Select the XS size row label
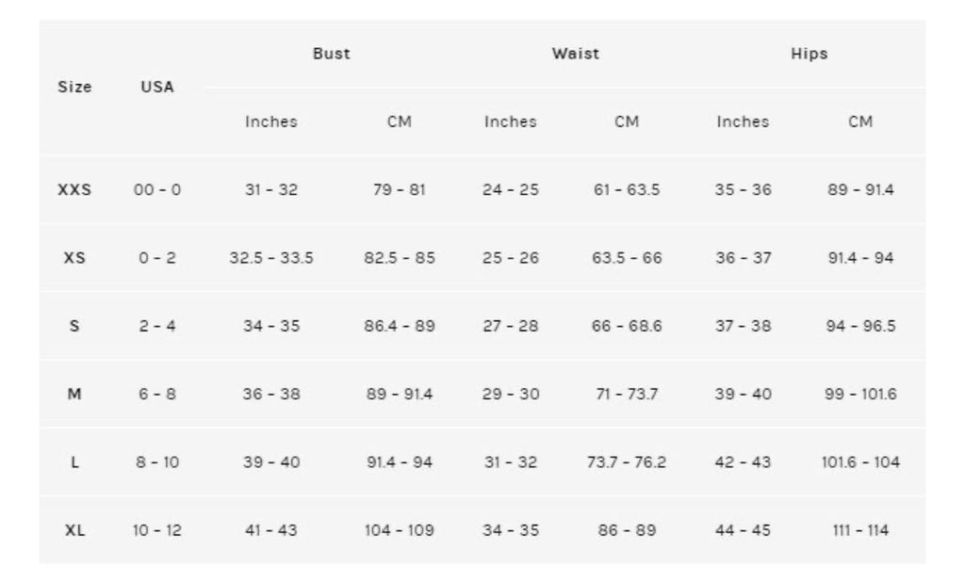This screenshot has width=965, height=582. click(74, 257)
